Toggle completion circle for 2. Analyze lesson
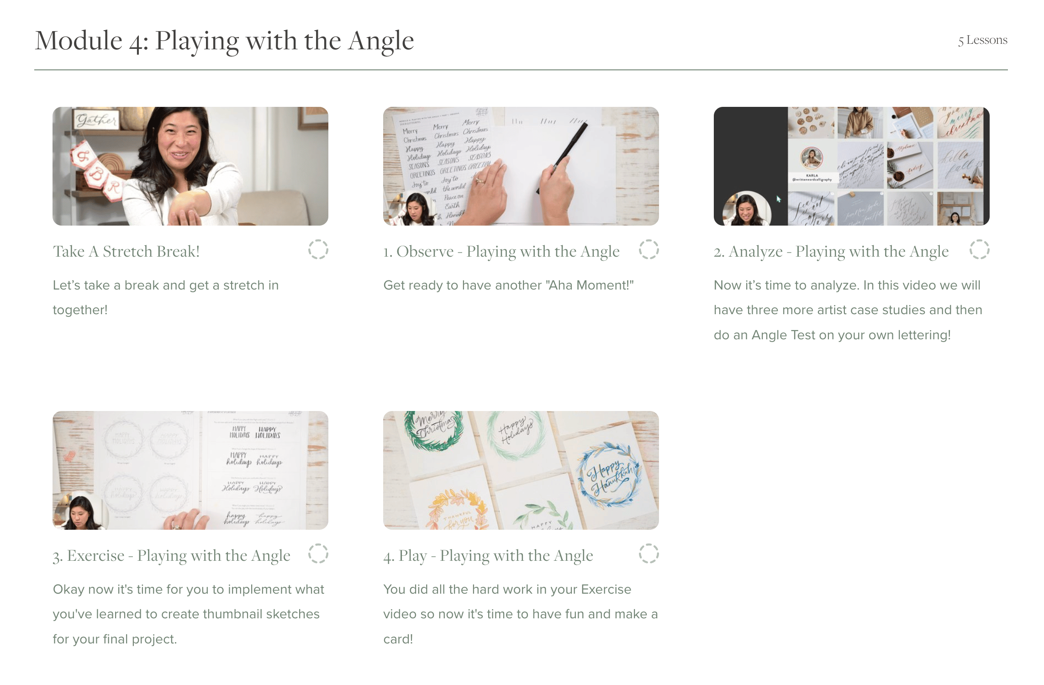1044x685 pixels. [x=979, y=250]
